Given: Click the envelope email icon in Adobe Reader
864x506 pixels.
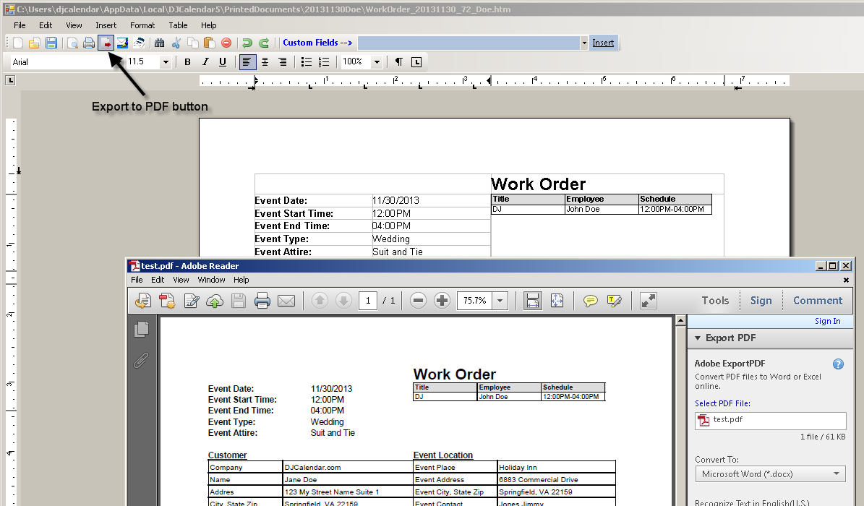Looking at the screenshot, I should click(x=286, y=301).
